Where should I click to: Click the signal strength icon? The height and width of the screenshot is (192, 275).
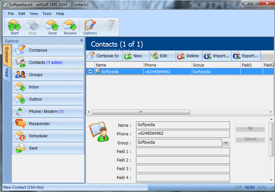[110, 25]
